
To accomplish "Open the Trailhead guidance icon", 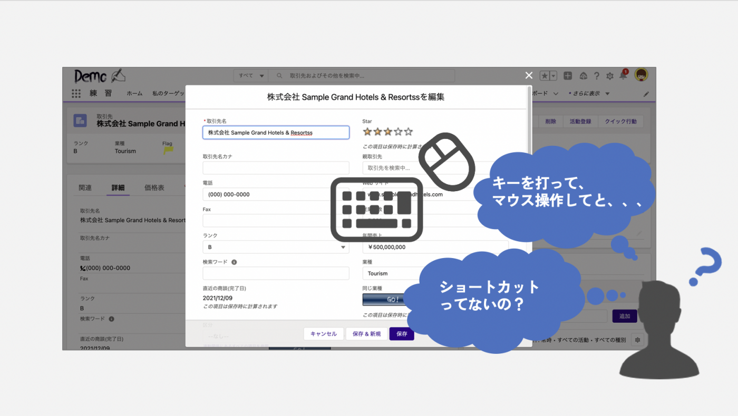I will click(583, 76).
